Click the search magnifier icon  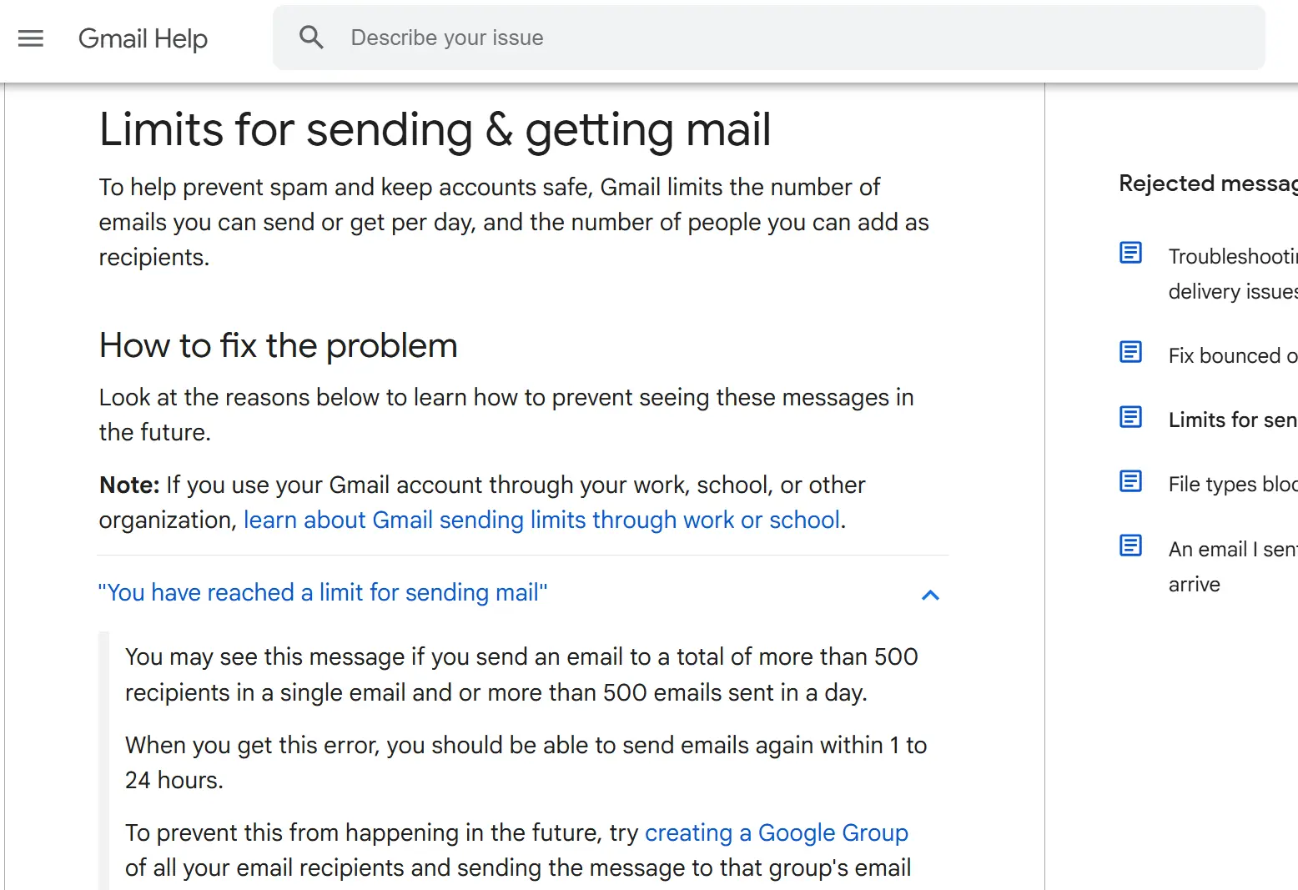coord(311,38)
